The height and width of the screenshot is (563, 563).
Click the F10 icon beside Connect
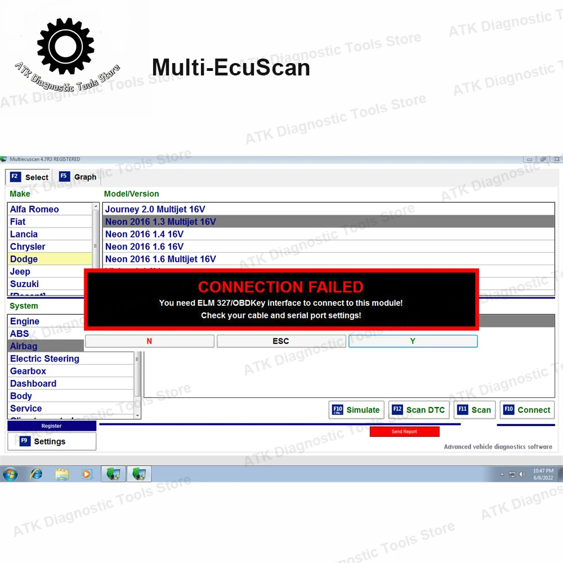point(509,409)
